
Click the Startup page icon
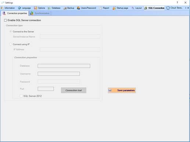pos(114,8)
